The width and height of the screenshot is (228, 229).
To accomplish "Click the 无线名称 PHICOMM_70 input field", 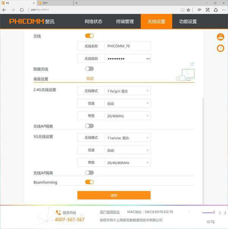I will coord(127,46).
